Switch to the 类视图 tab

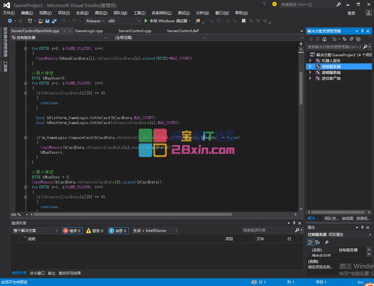[x=347, y=218]
